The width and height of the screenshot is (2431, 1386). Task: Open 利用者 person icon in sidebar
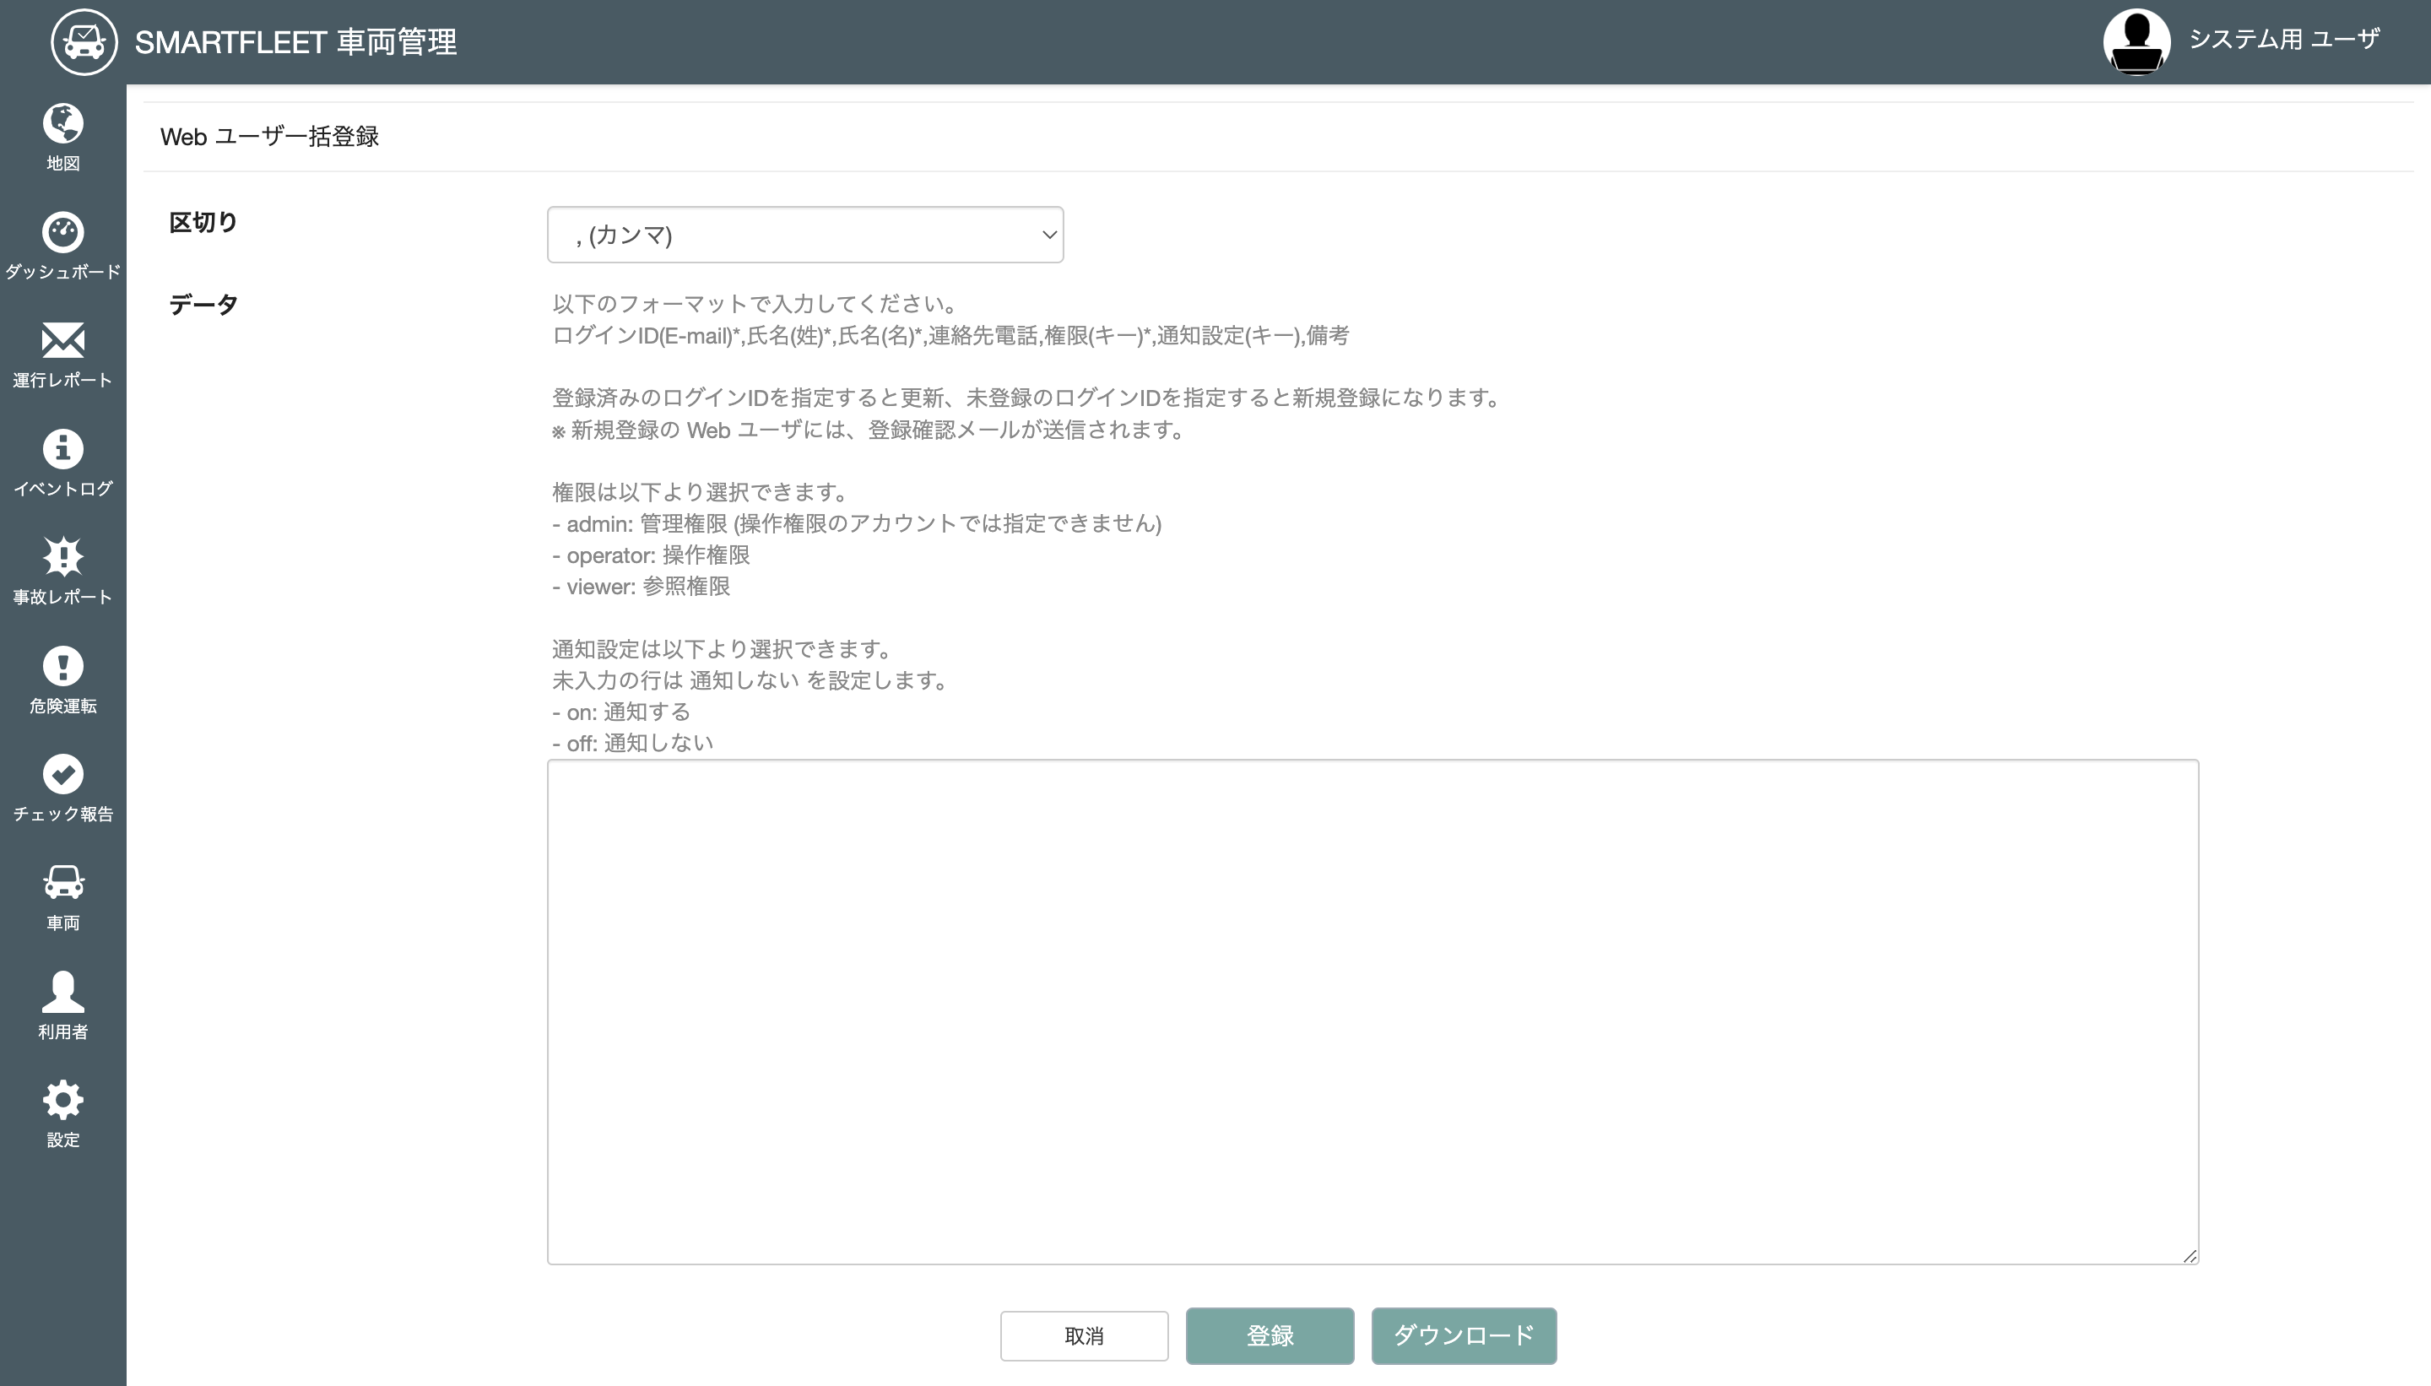pyautogui.click(x=62, y=992)
